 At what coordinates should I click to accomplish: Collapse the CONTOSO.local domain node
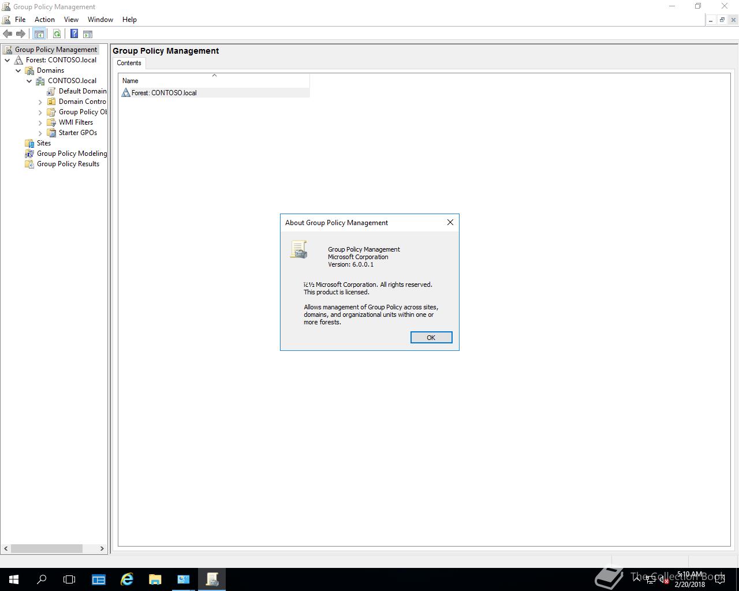(x=29, y=81)
